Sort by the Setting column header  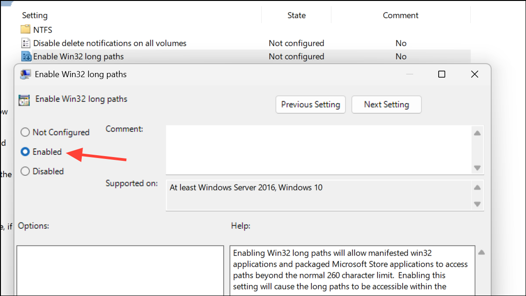click(35, 15)
